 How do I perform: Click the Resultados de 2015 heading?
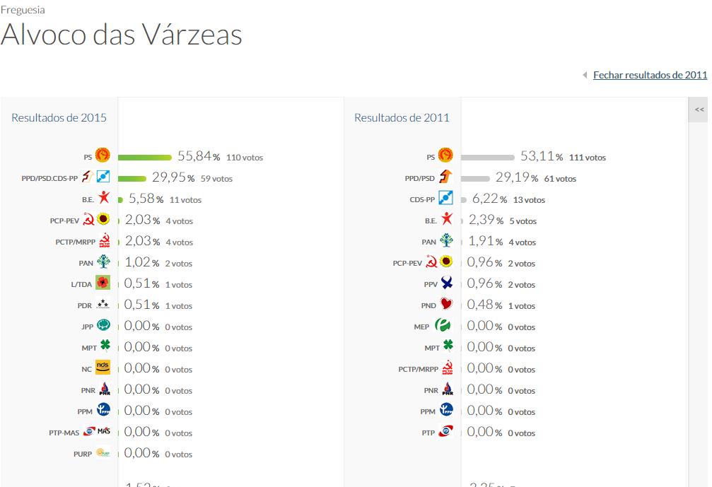click(x=59, y=117)
